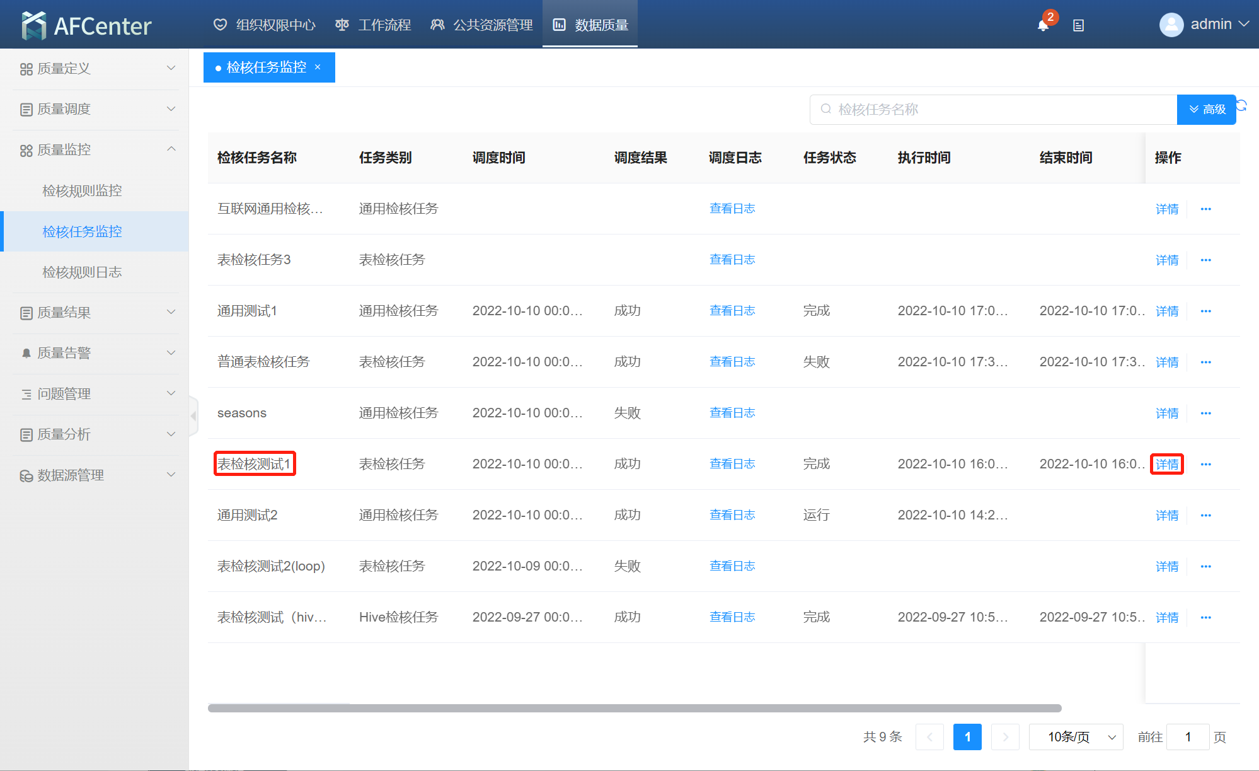1259x771 pixels.
Task: Collapse the sidebar with the left arrow handle
Action: pyautogui.click(x=193, y=416)
